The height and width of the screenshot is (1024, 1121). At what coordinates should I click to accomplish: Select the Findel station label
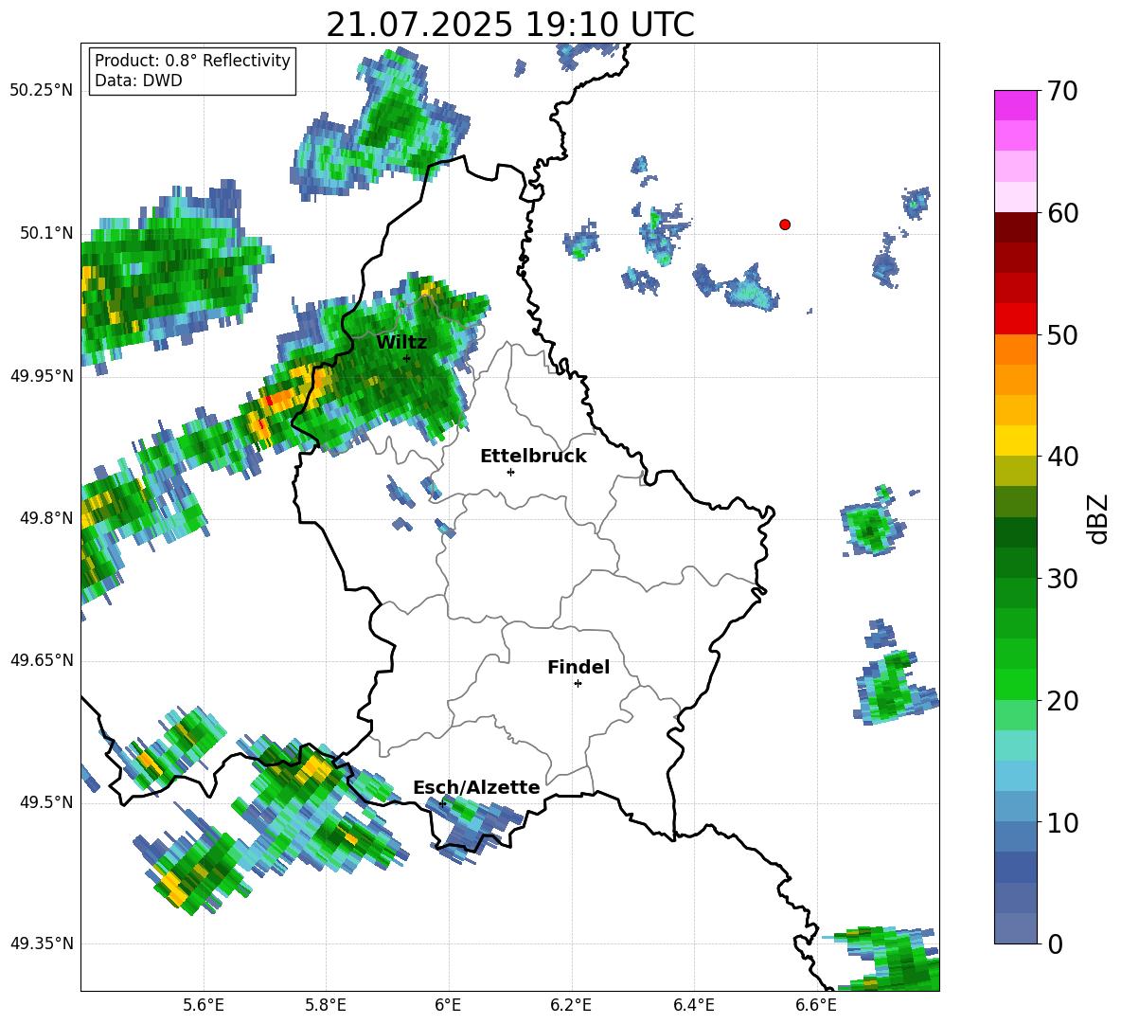point(578,667)
